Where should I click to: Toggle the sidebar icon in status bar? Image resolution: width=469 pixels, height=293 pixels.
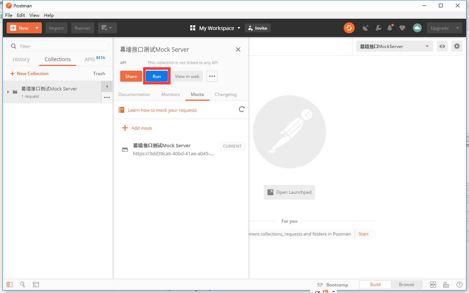(x=10, y=285)
